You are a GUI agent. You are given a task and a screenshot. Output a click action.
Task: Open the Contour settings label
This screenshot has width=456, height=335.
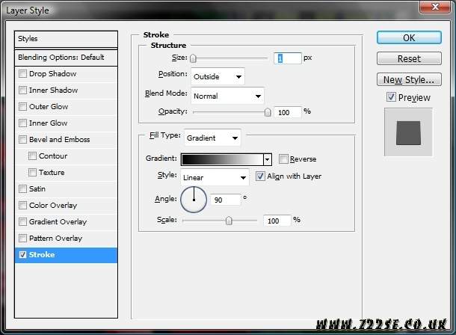tap(53, 156)
